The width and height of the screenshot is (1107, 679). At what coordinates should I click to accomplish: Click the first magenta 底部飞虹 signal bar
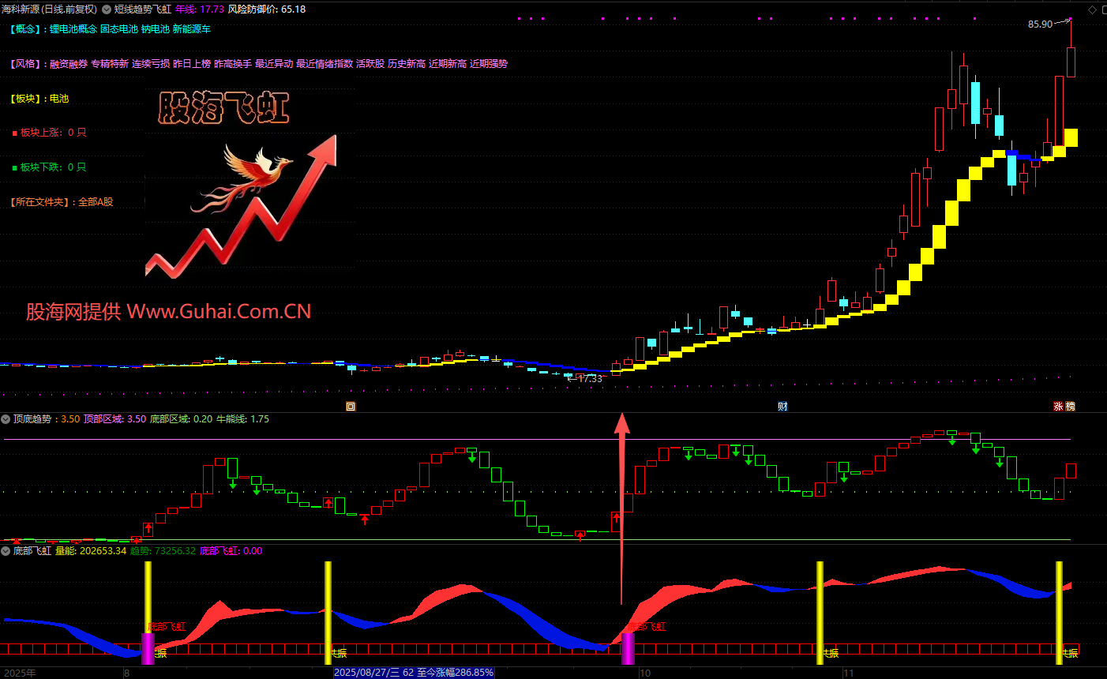point(148,648)
